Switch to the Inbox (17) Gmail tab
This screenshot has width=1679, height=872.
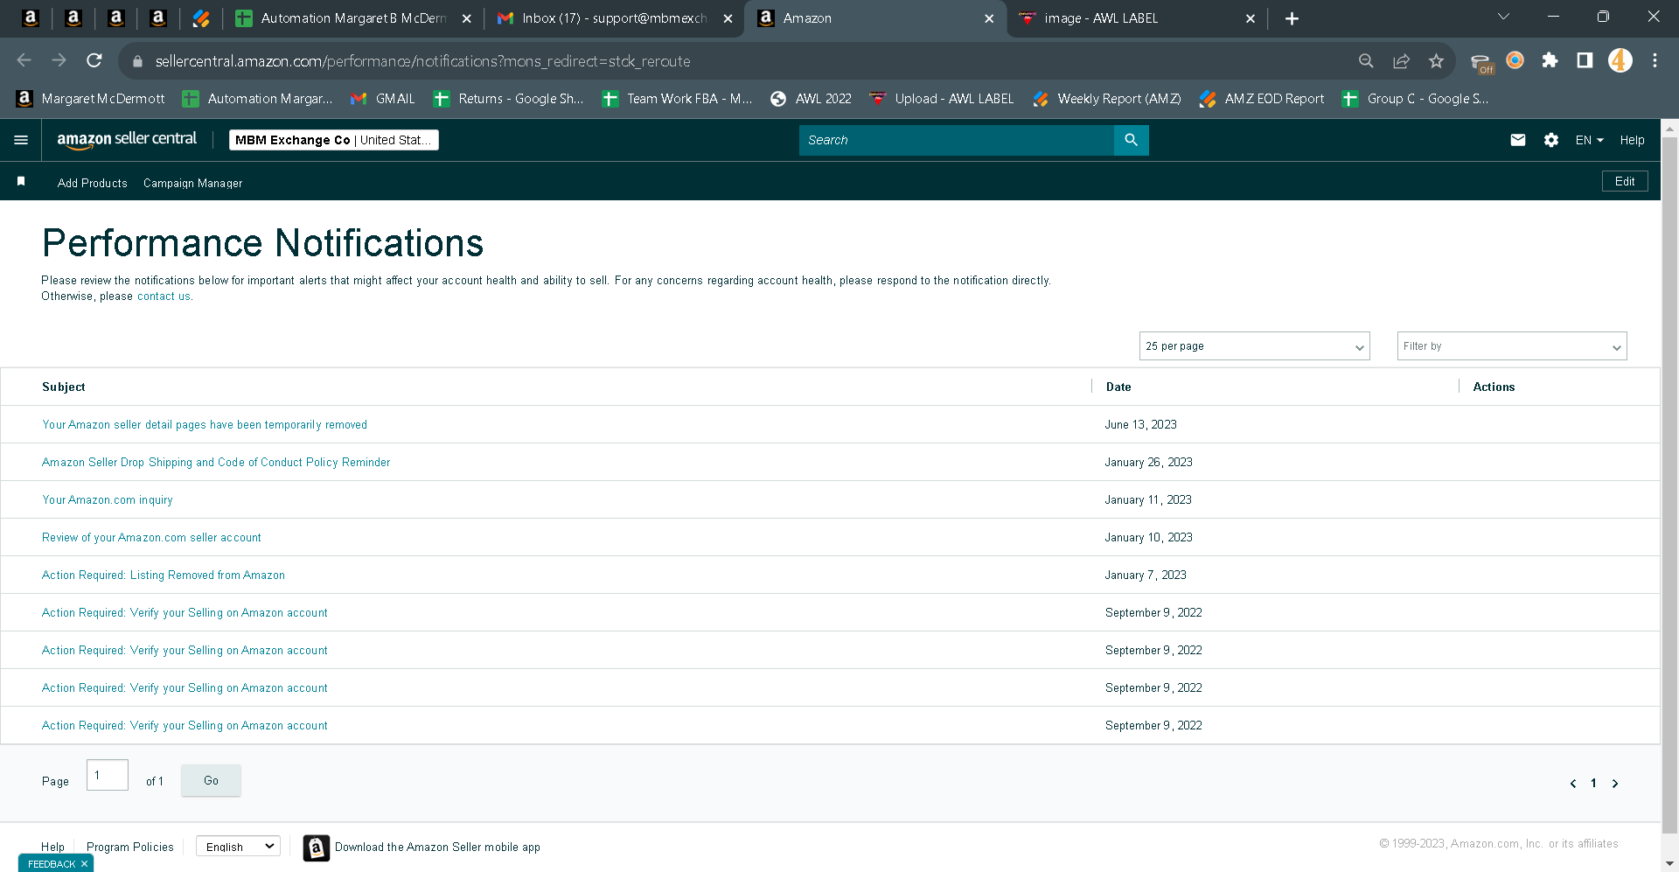[x=612, y=18]
